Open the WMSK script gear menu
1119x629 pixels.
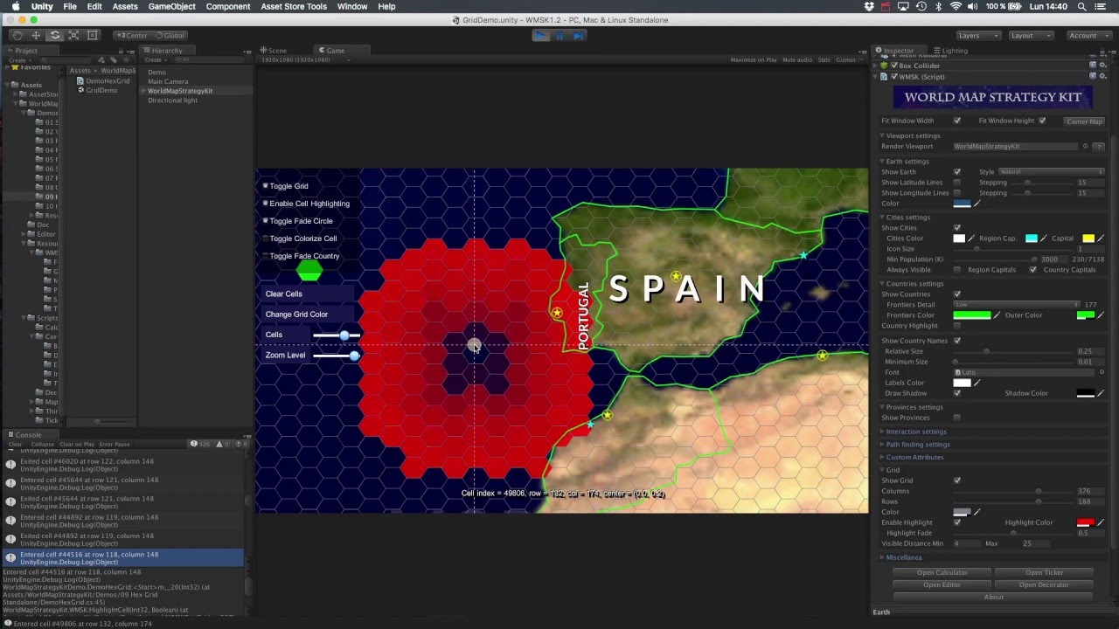pyautogui.click(x=1103, y=77)
